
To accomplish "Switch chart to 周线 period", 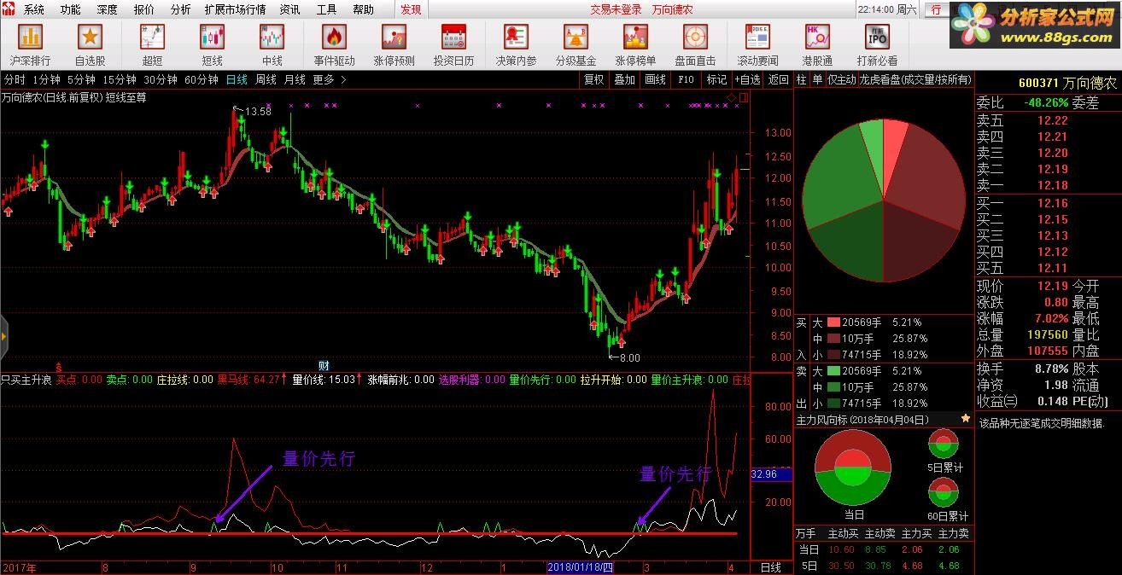I will point(266,79).
